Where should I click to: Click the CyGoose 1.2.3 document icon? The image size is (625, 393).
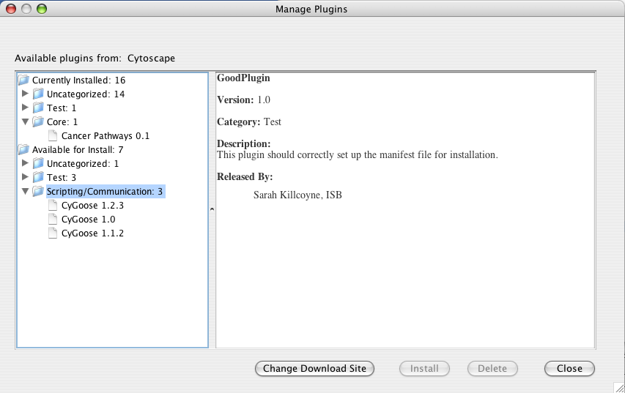coord(53,206)
